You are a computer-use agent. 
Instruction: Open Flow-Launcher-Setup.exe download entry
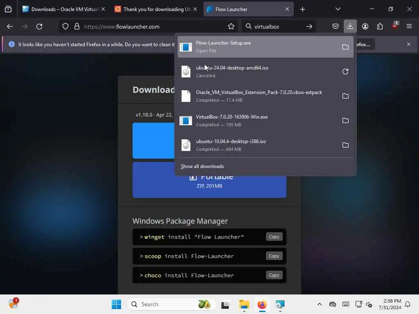(x=265, y=47)
